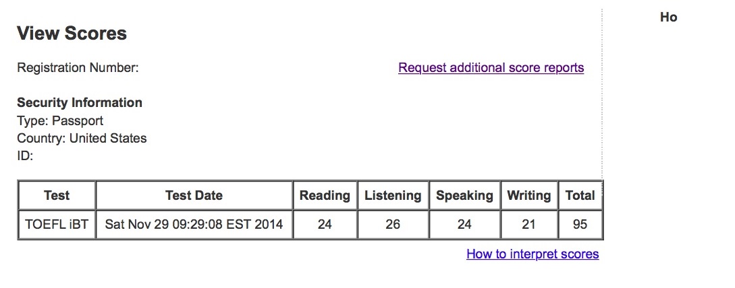Open Request additional score reports link
This screenshot has height=288, width=735.
point(491,68)
